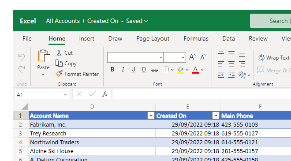Toggle strikethrough formatting
This screenshot has height=161, width=291.
pyautogui.click(x=155, y=70)
